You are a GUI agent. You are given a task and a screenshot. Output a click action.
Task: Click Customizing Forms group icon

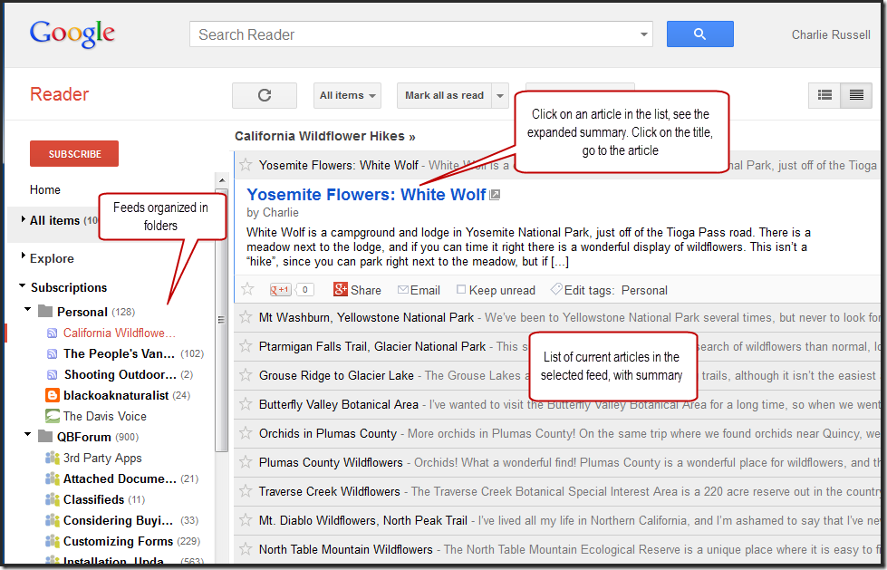pyautogui.click(x=52, y=541)
